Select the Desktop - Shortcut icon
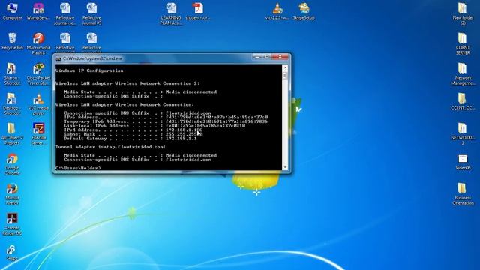The image size is (480, 270). click(12, 104)
